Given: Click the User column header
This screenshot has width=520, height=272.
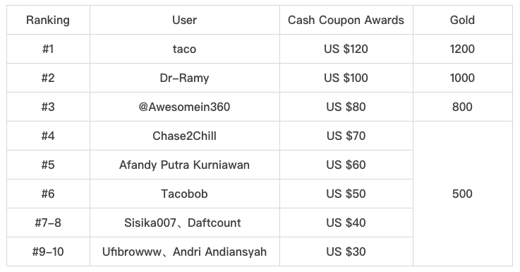Looking at the screenshot, I should click(x=184, y=20).
